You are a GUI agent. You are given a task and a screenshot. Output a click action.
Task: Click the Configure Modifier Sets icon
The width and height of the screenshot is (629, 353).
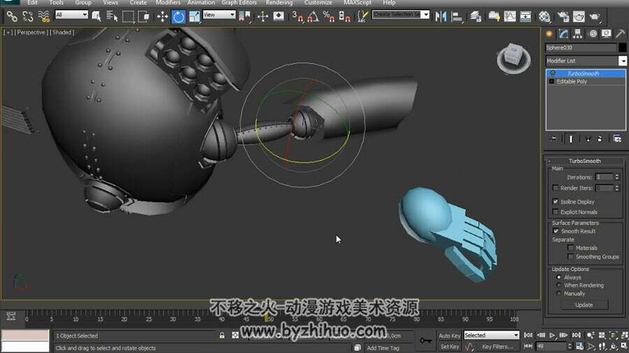point(617,139)
